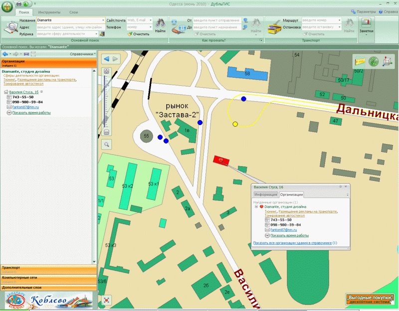The image size is (399, 311).
Task: Click the rubric catalog icon next to Рубрика field
Action: click(x=102, y=34)
